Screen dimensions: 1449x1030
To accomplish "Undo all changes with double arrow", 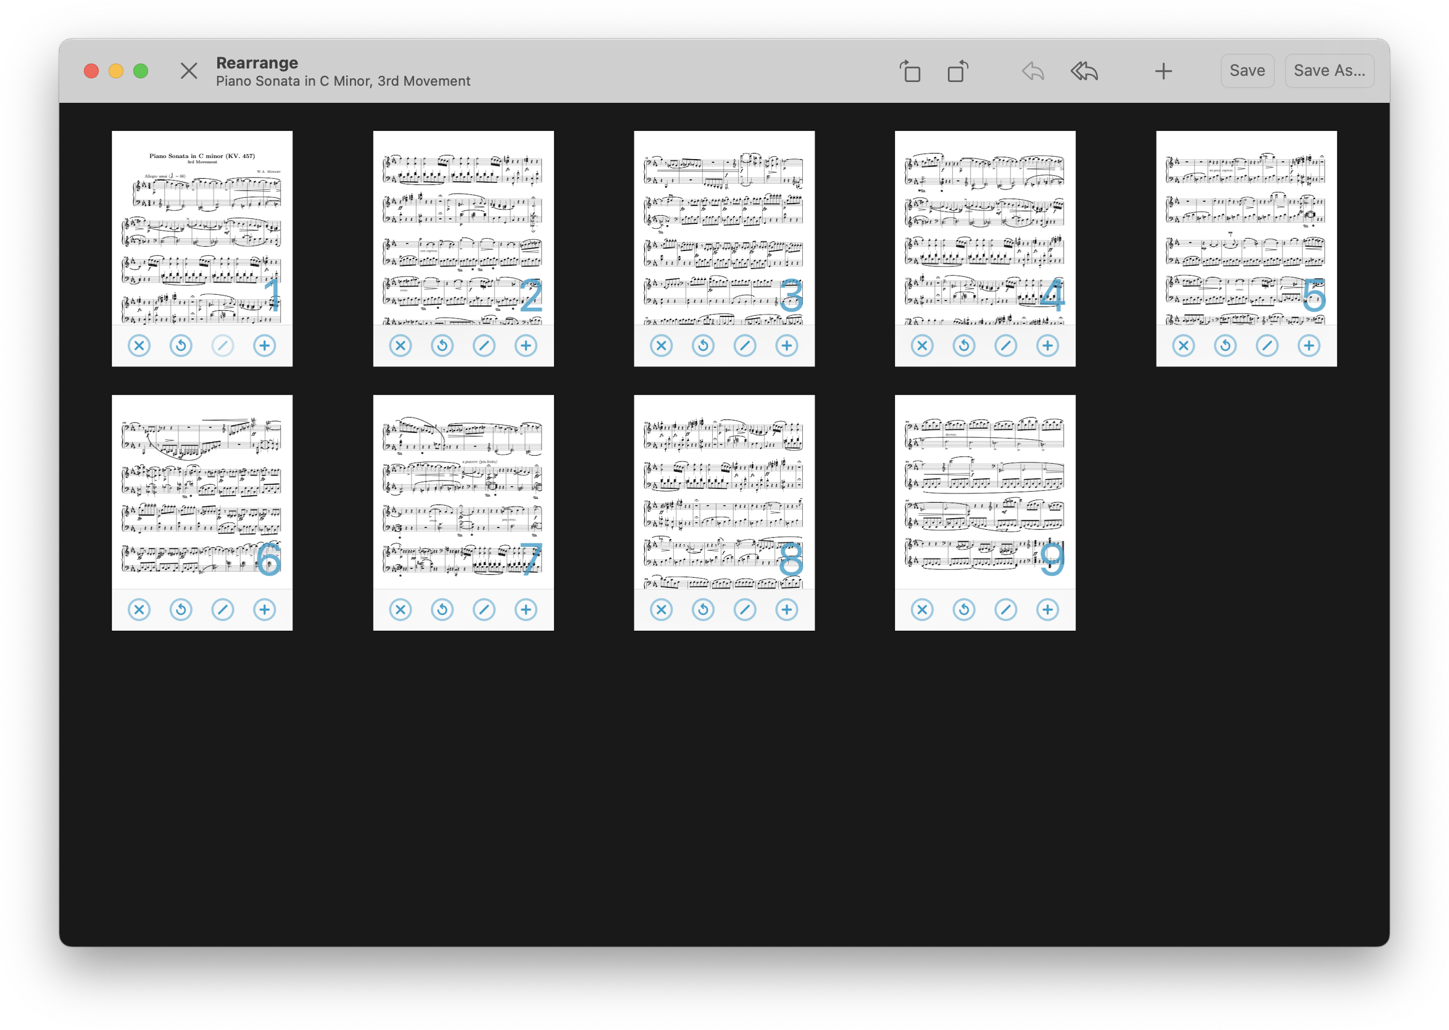I will (x=1084, y=71).
